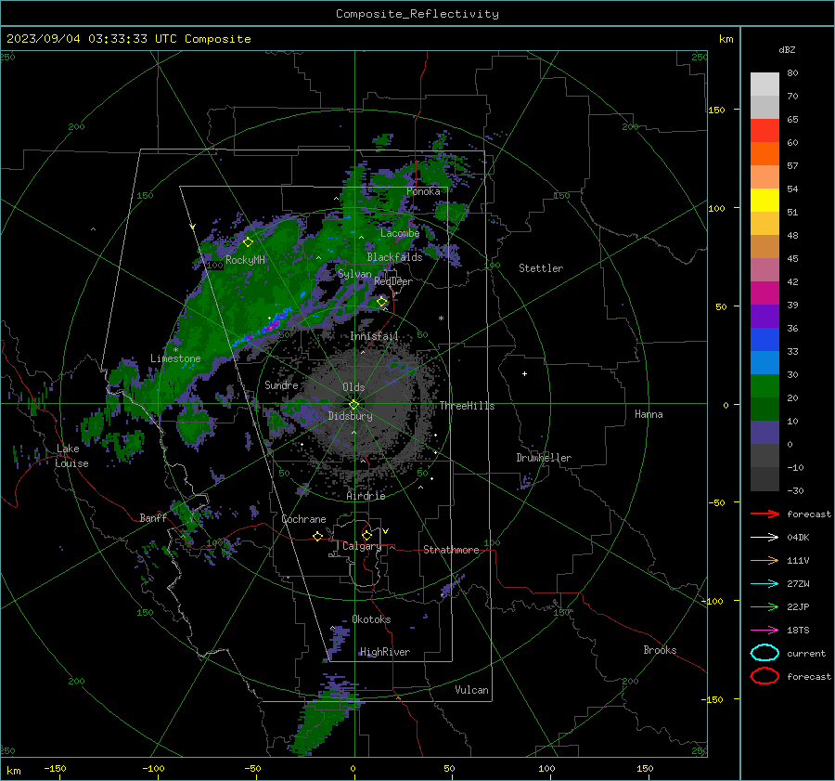The width and height of the screenshot is (835, 781).
Task: Select the 36 dBZ purple color swatch
Action: click(764, 316)
